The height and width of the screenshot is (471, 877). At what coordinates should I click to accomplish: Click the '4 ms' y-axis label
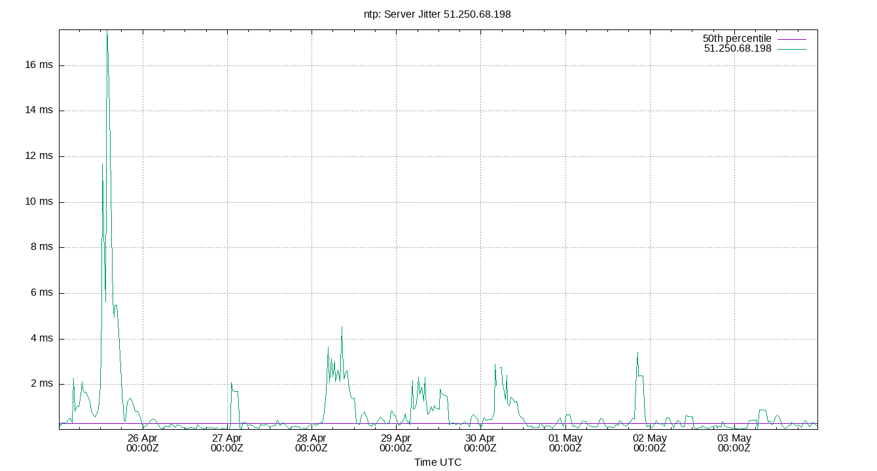click(41, 339)
